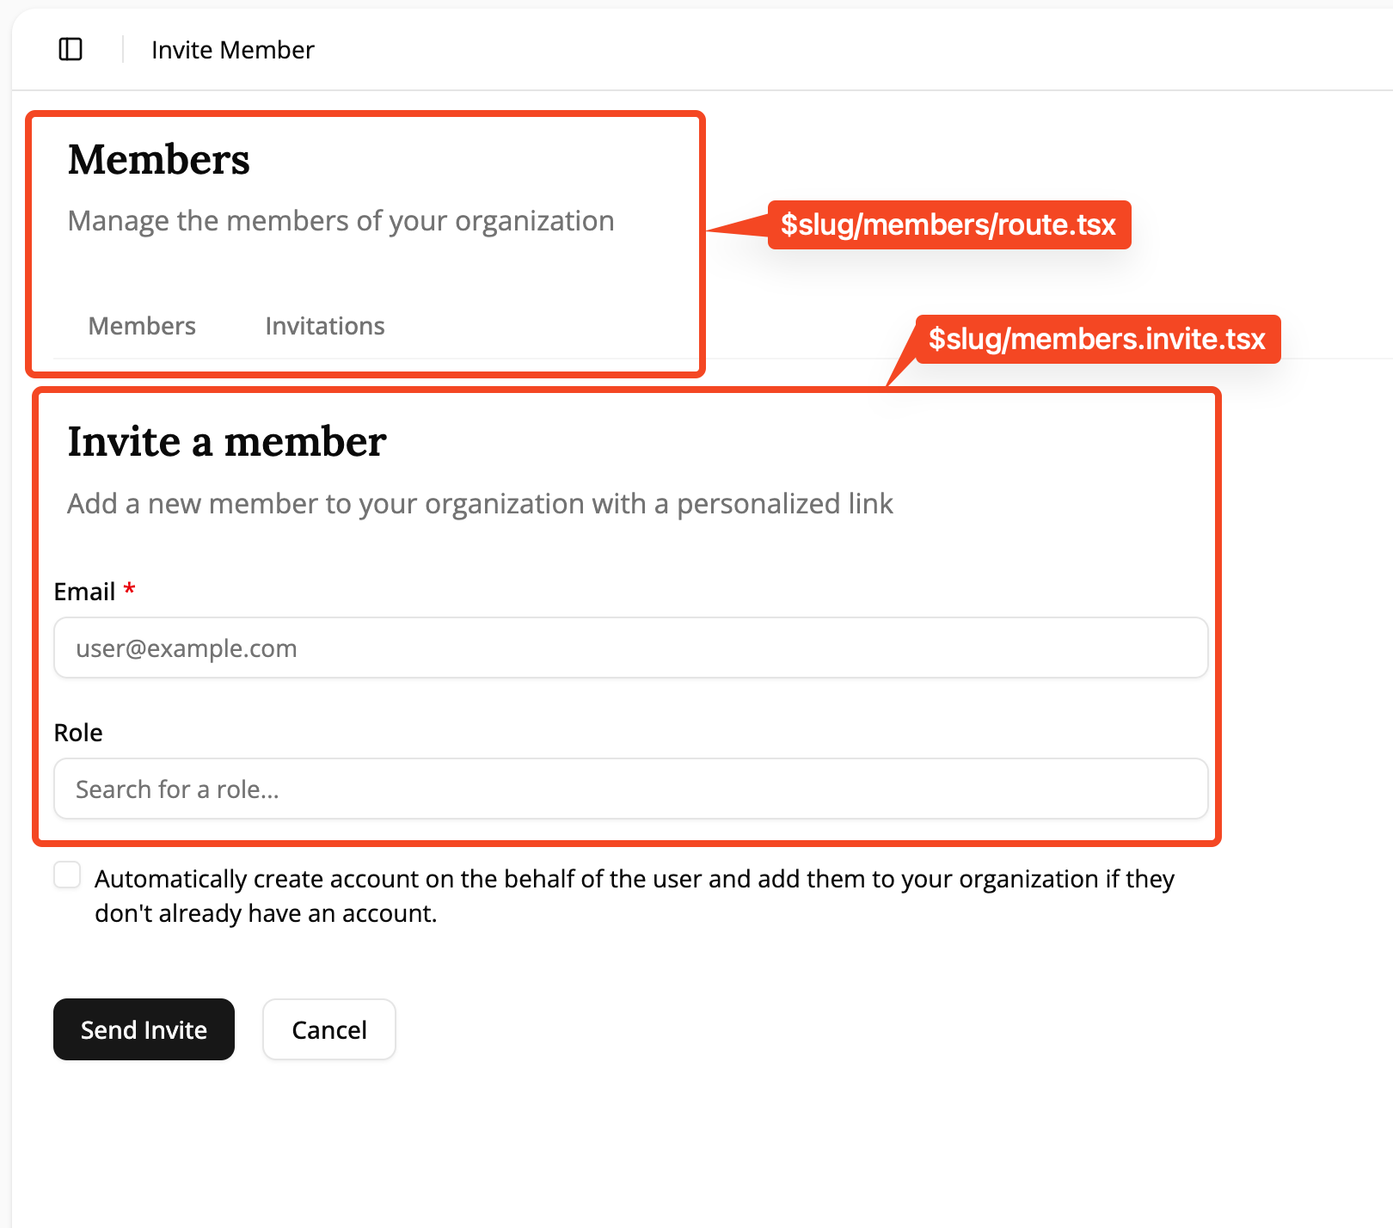Click the Email field label
This screenshot has height=1228, width=1393.
pos(84,592)
